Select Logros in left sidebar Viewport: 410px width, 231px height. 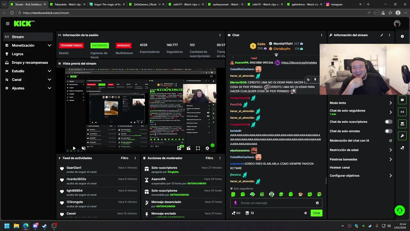[28, 54]
